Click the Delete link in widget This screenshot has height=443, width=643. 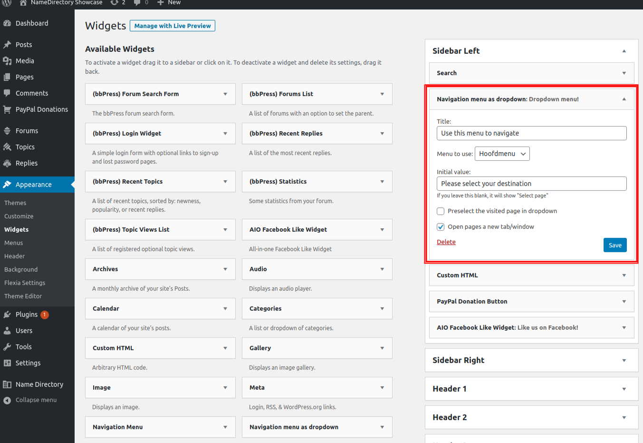tap(446, 242)
